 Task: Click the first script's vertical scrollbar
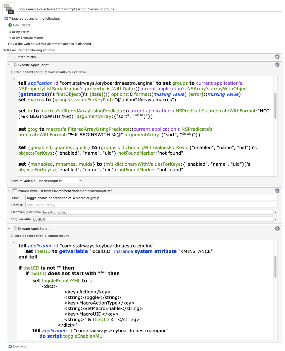pos(275,106)
